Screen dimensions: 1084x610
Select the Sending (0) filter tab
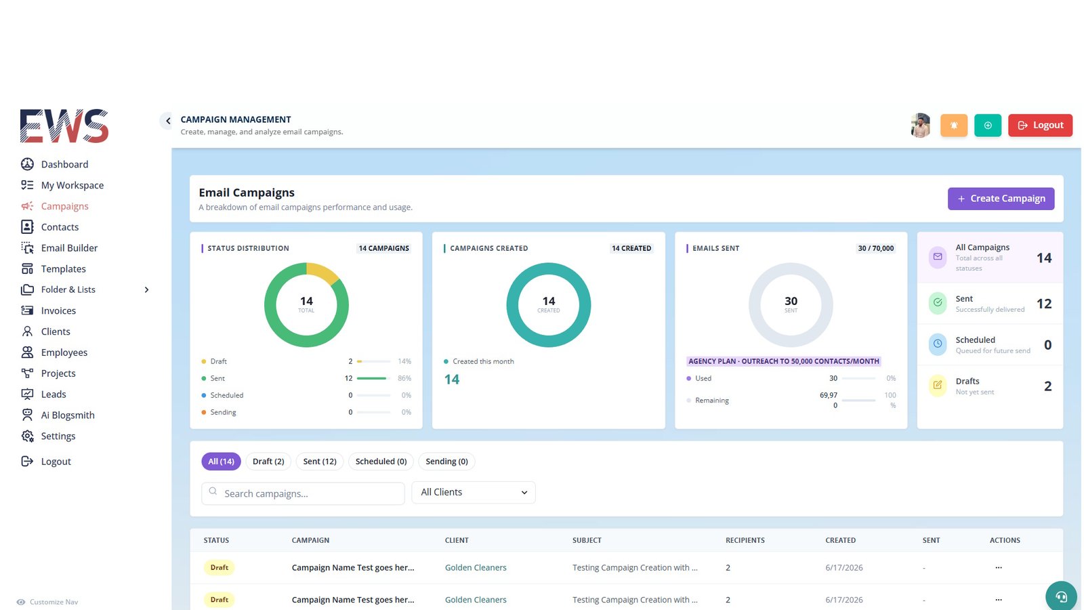pyautogui.click(x=446, y=462)
